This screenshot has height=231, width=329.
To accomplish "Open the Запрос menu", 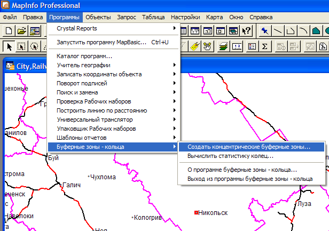I will [x=127, y=17].
